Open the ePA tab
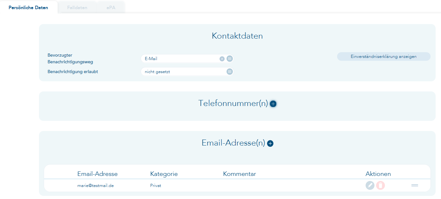The width and height of the screenshot is (441, 199). click(111, 7)
